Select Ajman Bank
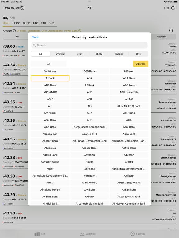Image resolution: width=179 pixels, height=238 pixels. point(129,190)
